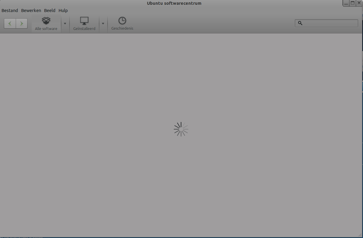This screenshot has width=363, height=238.
Task: Open the Beeld menu
Action: tap(50, 11)
